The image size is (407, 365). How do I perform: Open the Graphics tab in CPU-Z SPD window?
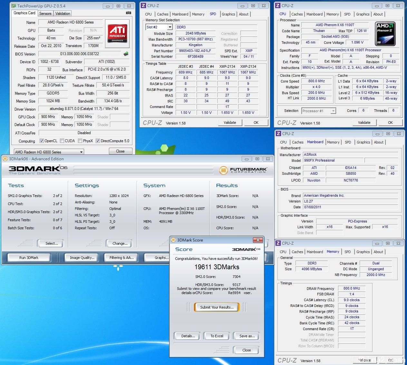[228, 14]
